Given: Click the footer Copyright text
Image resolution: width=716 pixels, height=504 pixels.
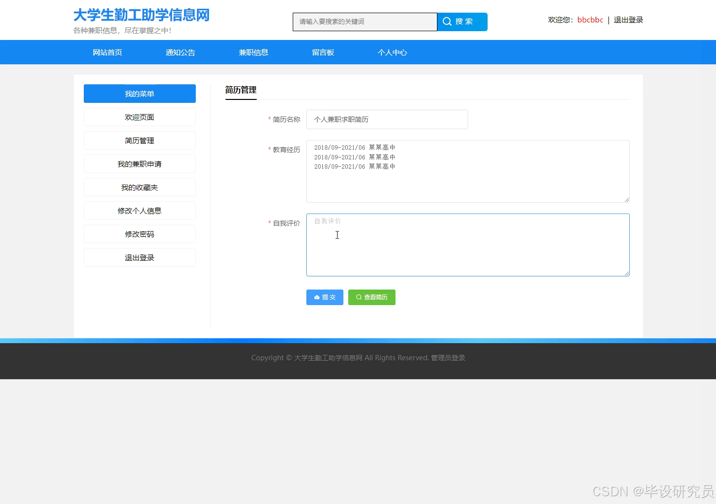Looking at the screenshot, I should pyautogui.click(x=340, y=358).
